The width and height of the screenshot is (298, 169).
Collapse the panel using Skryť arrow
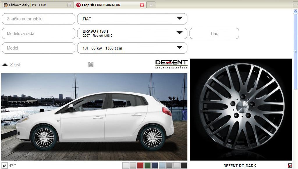[x=5, y=65]
